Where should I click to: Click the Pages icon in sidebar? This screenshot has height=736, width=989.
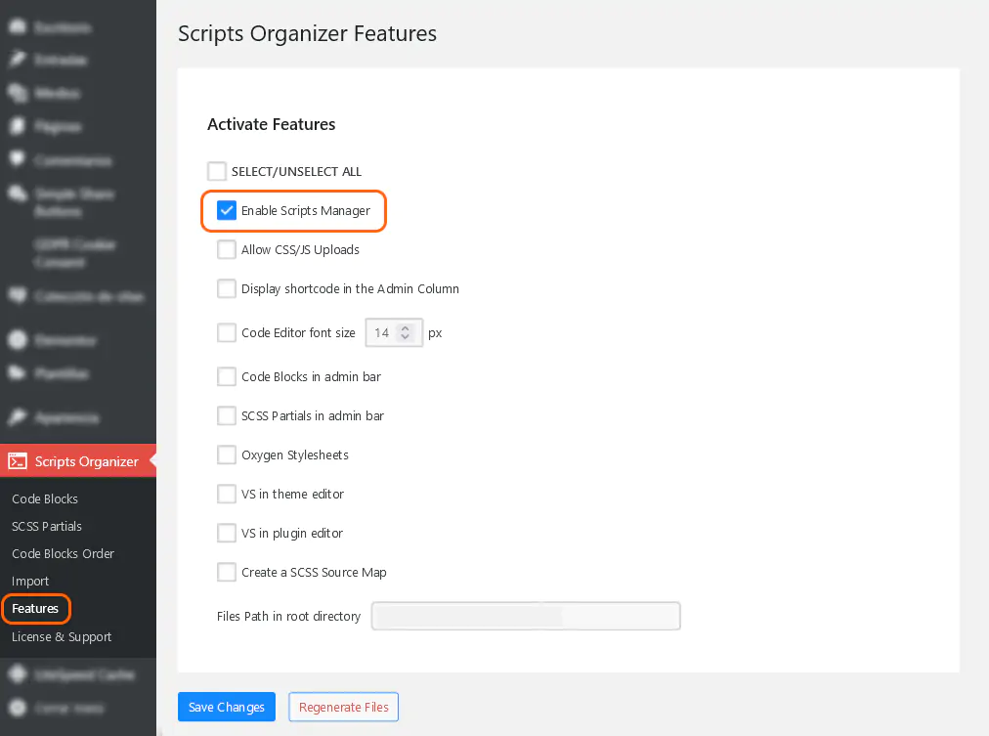click(x=18, y=126)
